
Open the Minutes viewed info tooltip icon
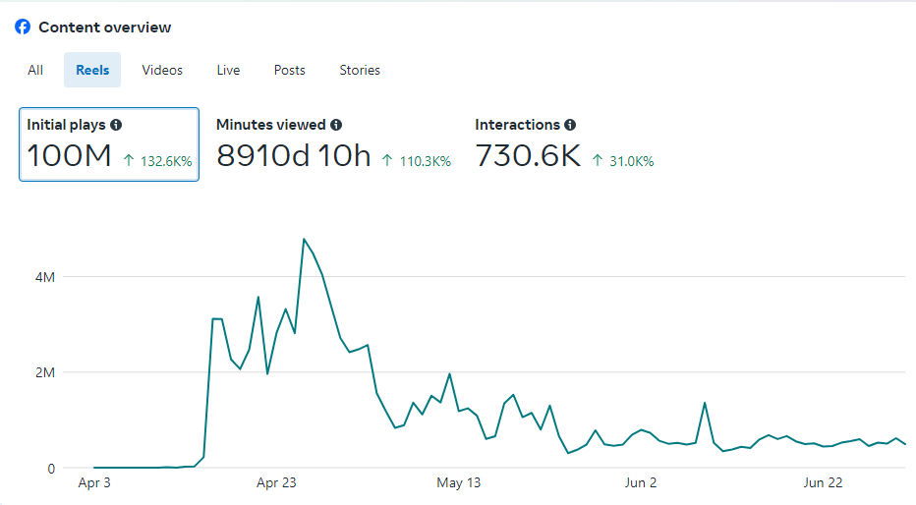pos(336,125)
